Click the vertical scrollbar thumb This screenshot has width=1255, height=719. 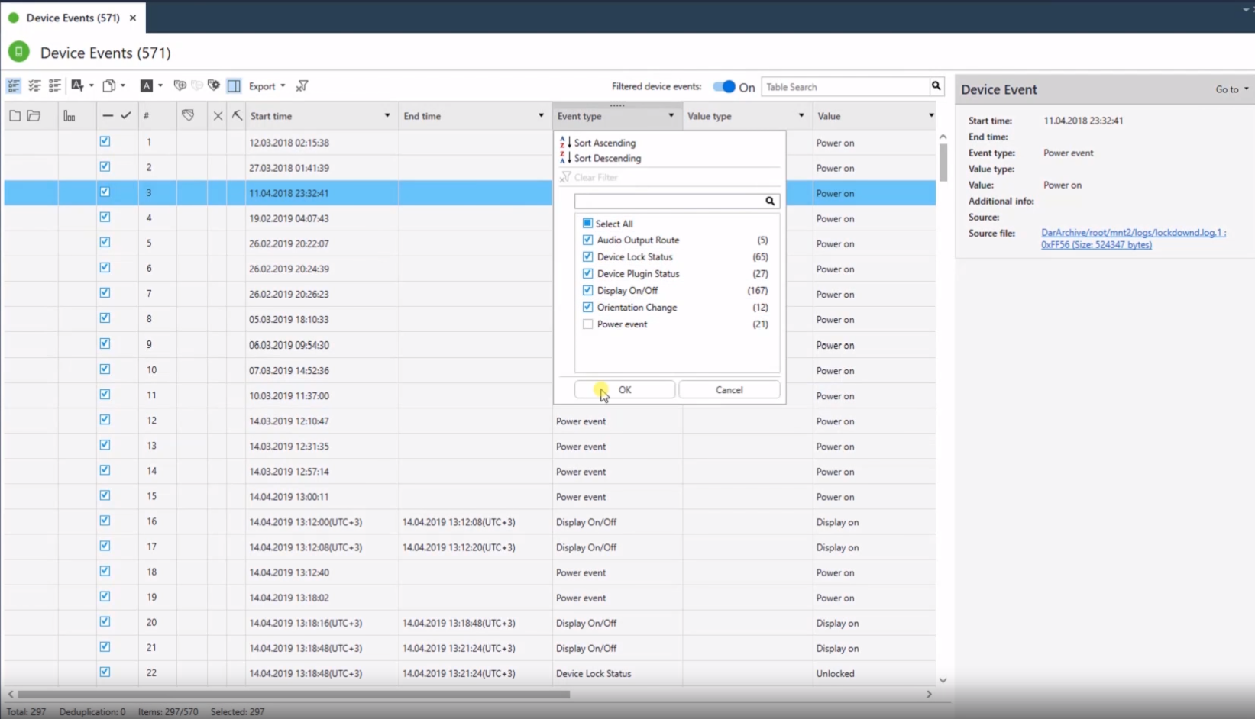[x=943, y=162]
